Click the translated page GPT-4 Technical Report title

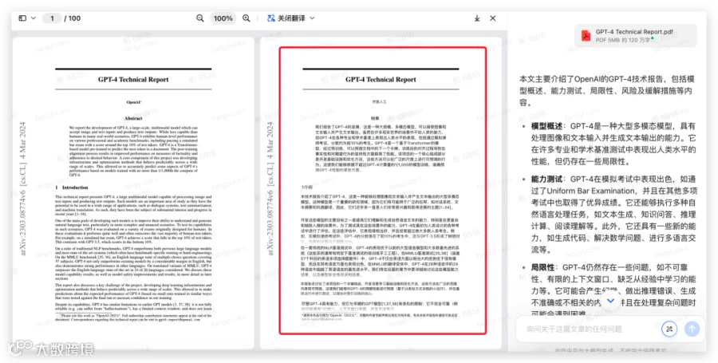[381, 79]
